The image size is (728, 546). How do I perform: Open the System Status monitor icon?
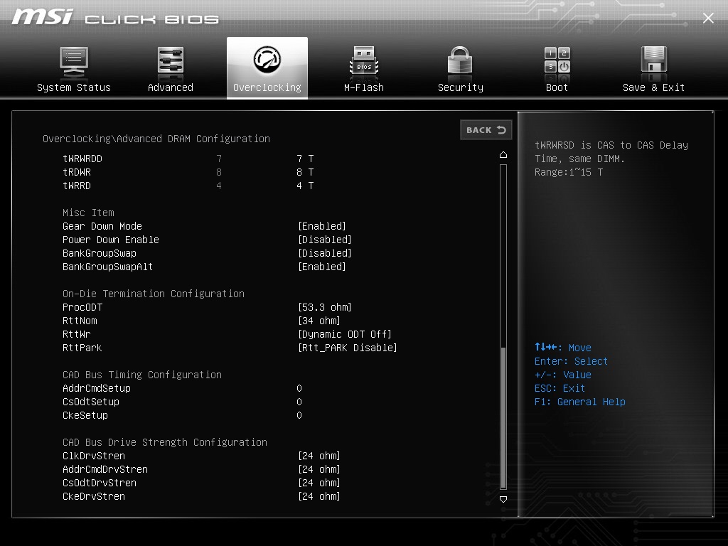(x=74, y=62)
